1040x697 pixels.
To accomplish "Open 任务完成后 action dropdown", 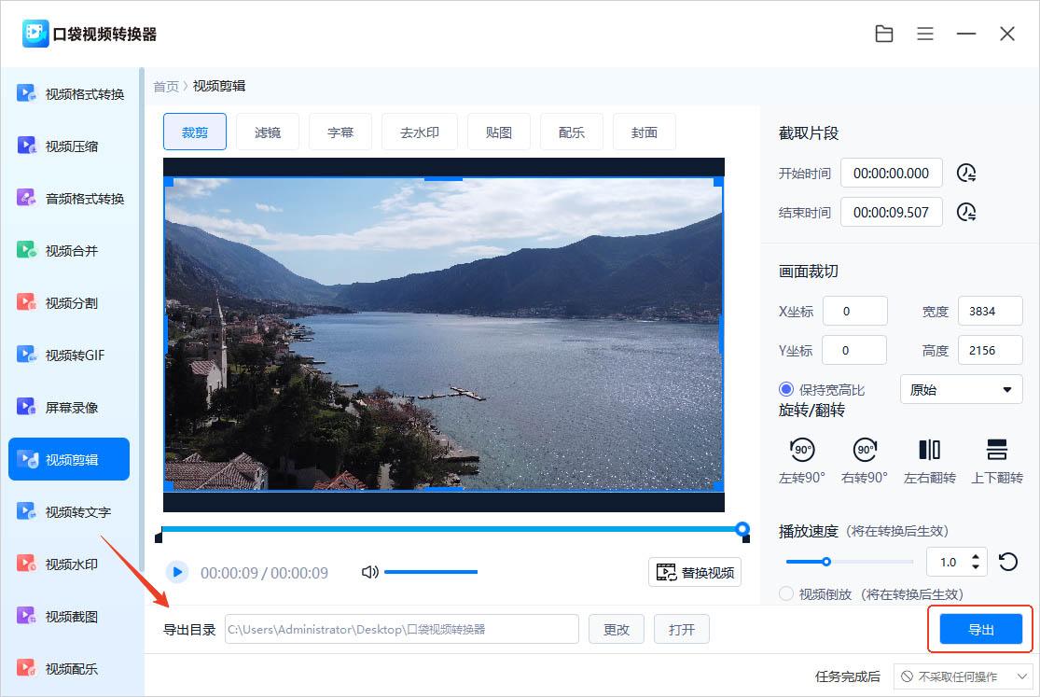I will point(963,676).
